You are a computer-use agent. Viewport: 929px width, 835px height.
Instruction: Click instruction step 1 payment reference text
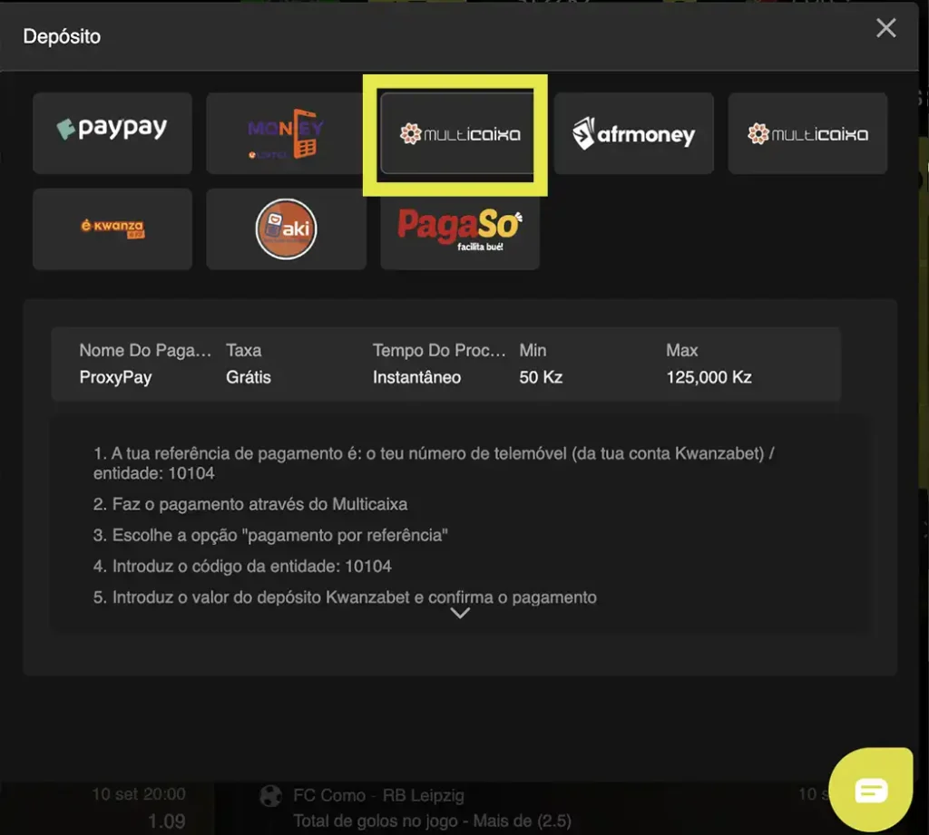434,463
